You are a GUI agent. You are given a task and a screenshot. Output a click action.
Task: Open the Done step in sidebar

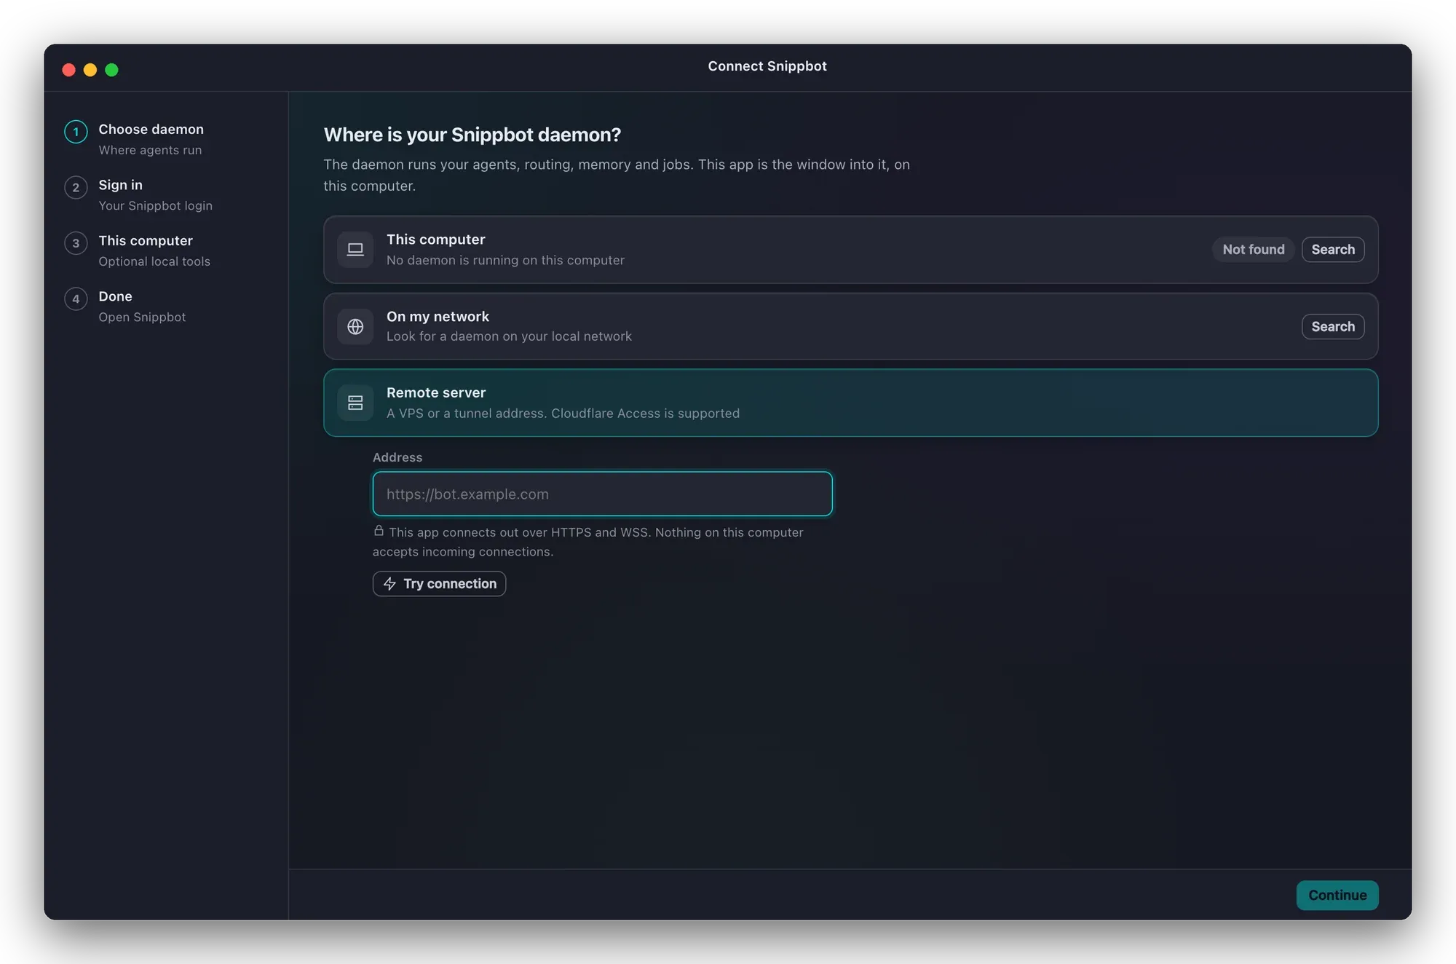[115, 296]
